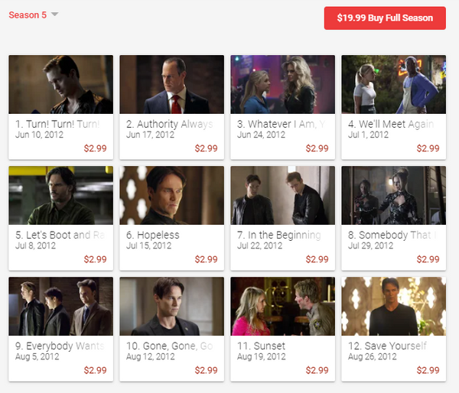This screenshot has width=459, height=393.
Task: Open the 11. Sunset episode thumbnail
Action: click(x=283, y=306)
